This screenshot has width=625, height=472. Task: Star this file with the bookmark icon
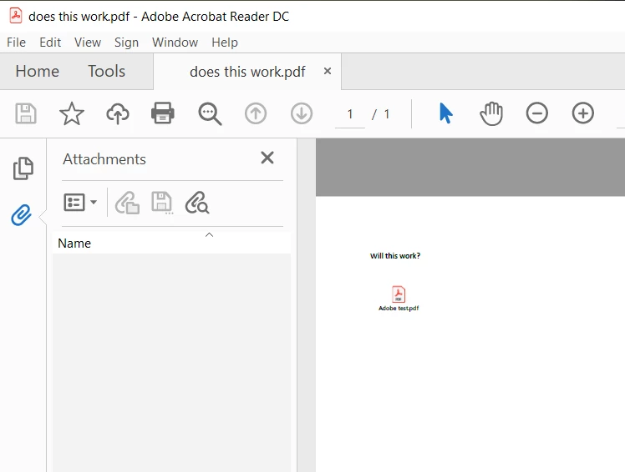click(72, 113)
